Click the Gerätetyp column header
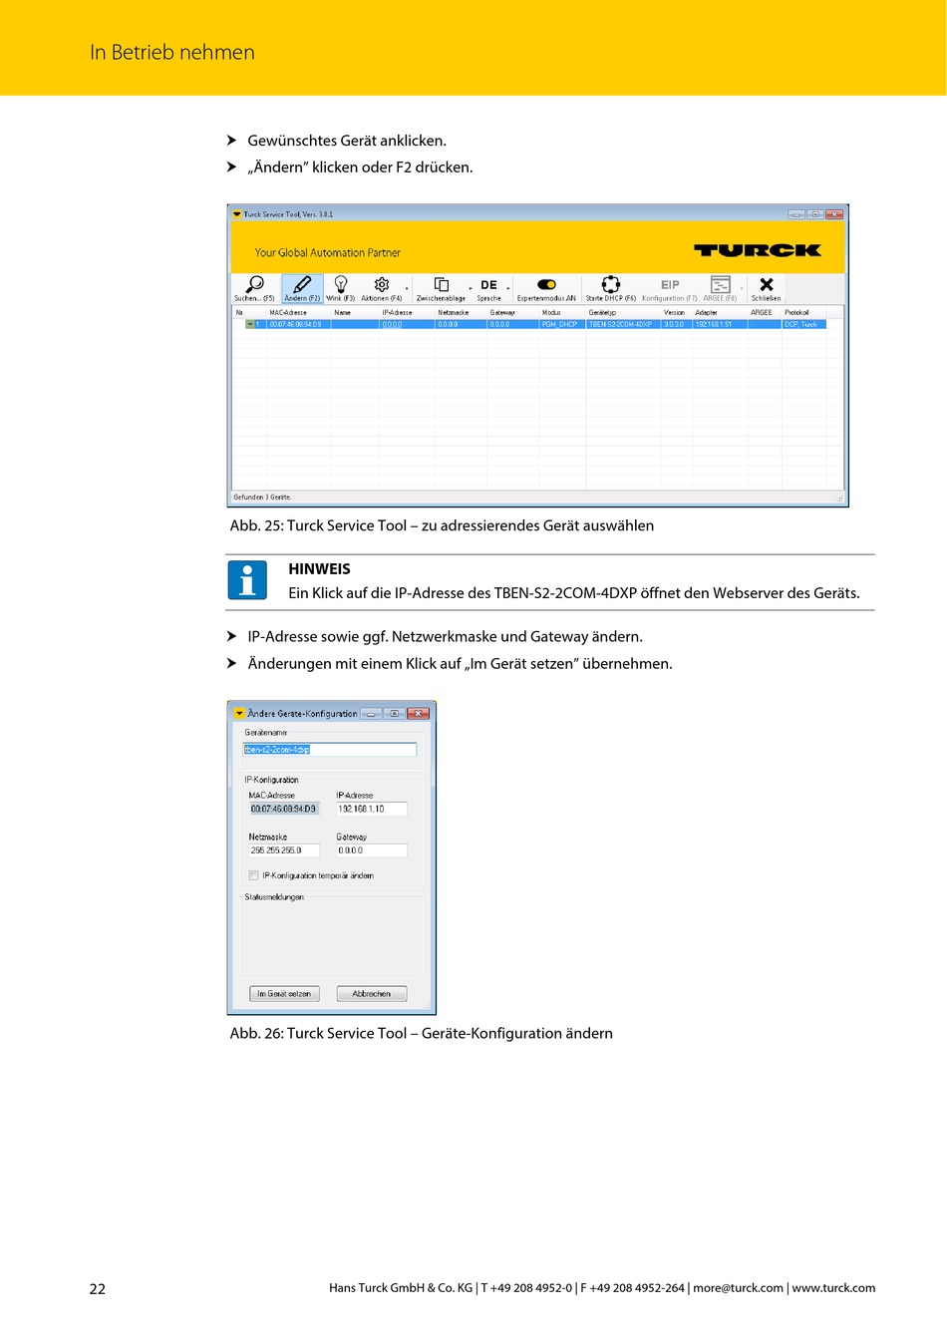Viewport: 947px width, 1339px height. pos(602,313)
